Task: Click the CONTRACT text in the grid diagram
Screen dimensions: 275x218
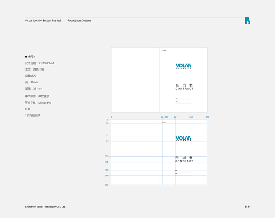Action: pyautogui.click(x=184, y=161)
